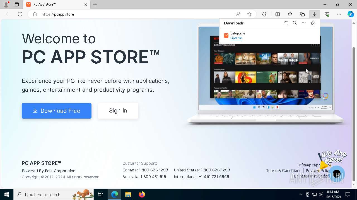Enable split screen view icon
The image size is (357, 200).
click(278, 14)
